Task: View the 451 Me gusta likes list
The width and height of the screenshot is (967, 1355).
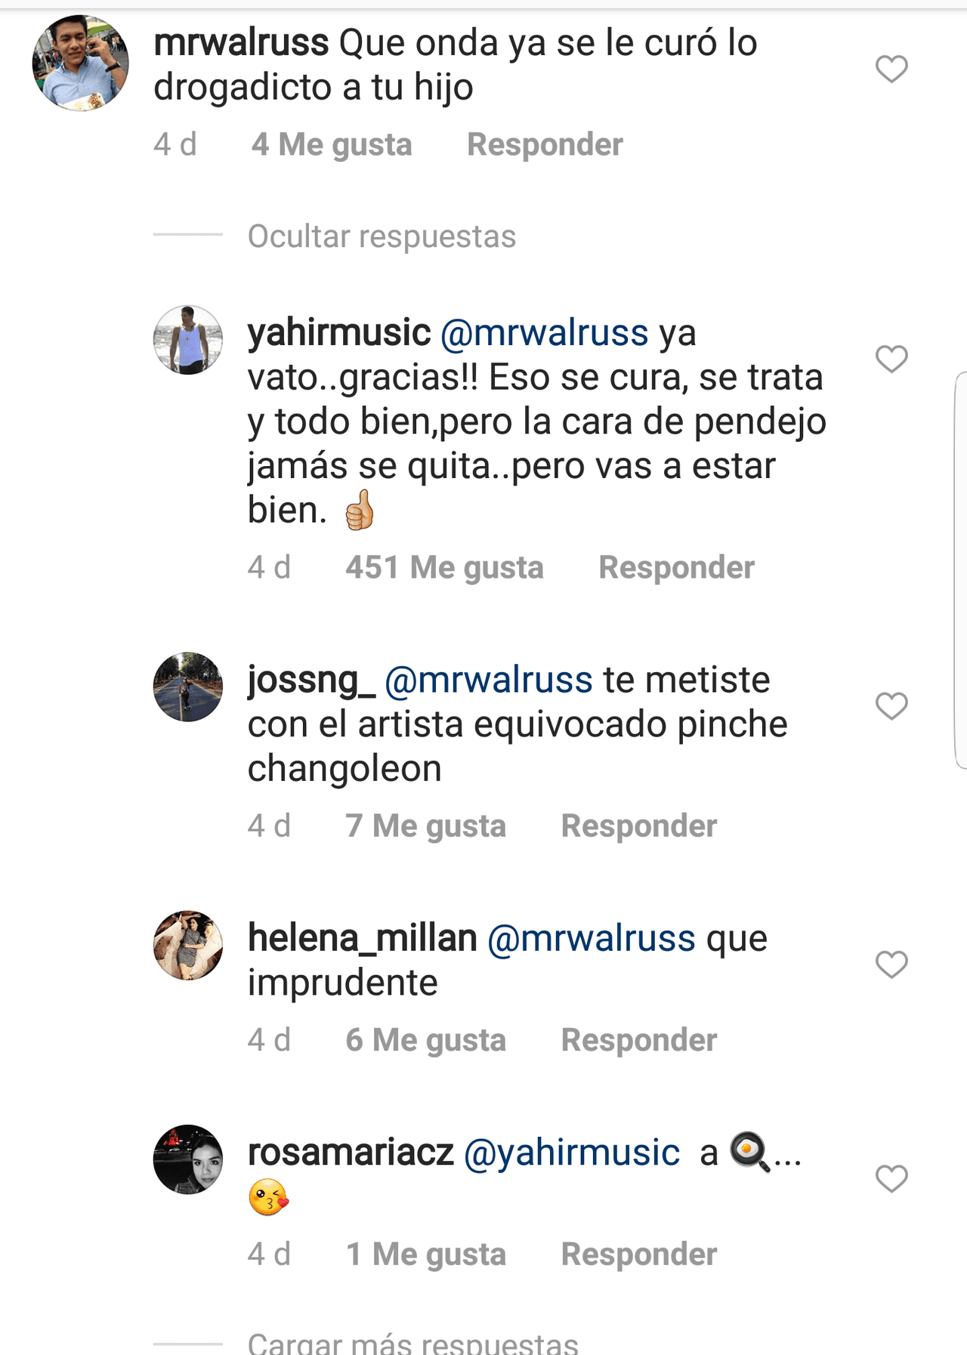Action: point(444,567)
